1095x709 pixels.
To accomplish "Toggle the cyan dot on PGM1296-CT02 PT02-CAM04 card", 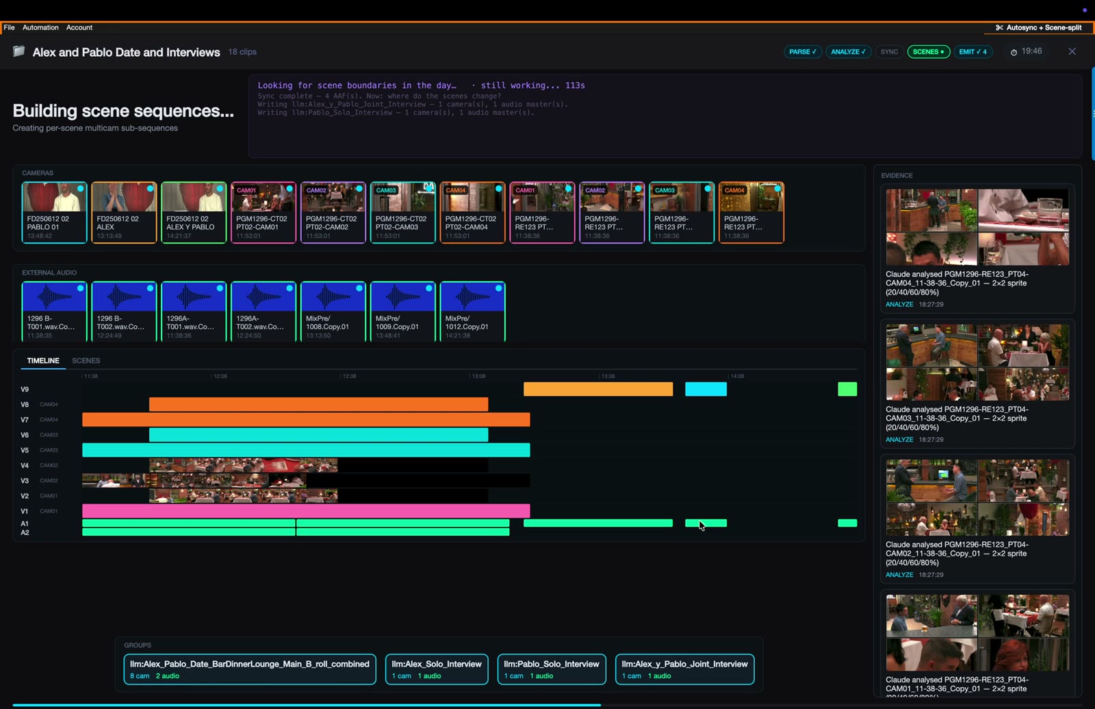I will coord(499,188).
